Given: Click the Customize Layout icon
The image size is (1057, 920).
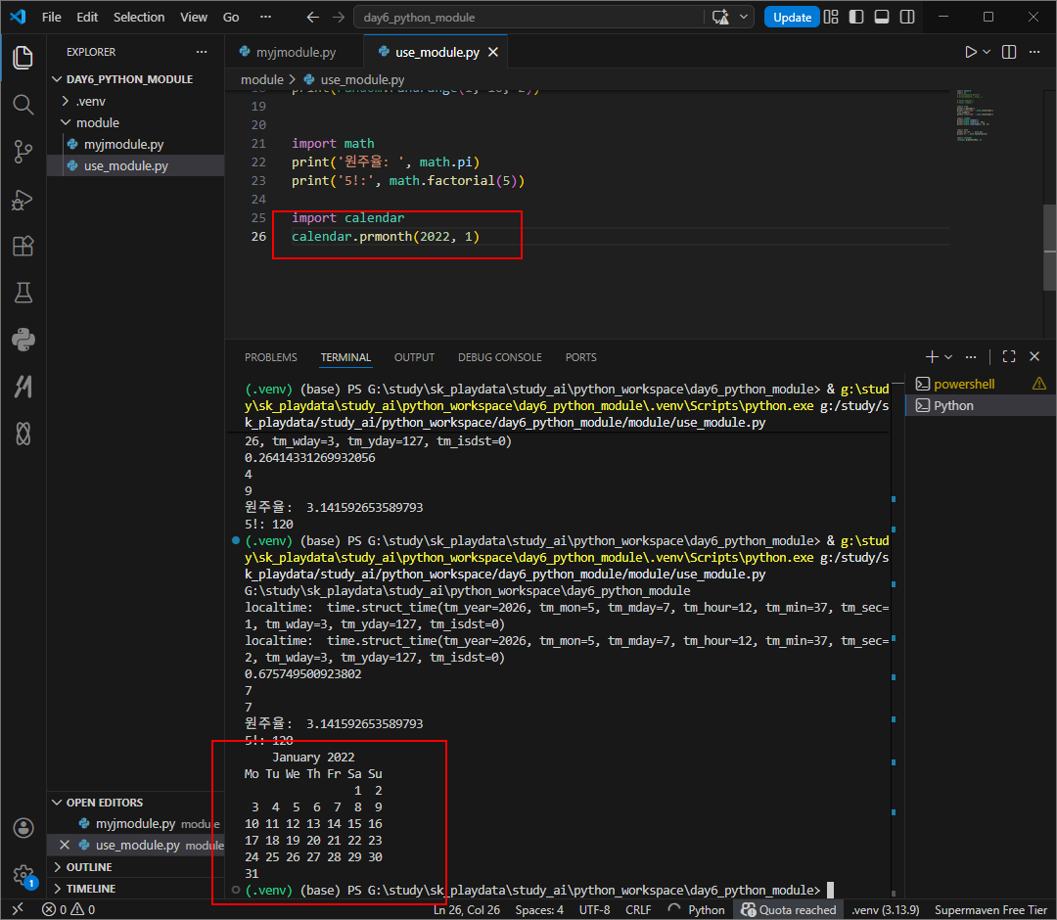Looking at the screenshot, I should (x=831, y=17).
